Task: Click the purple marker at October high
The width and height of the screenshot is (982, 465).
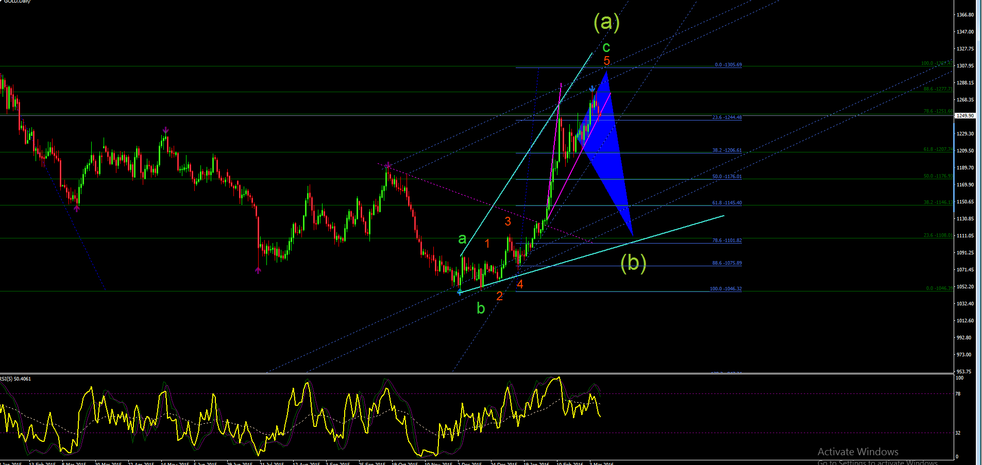Action: 387,165
